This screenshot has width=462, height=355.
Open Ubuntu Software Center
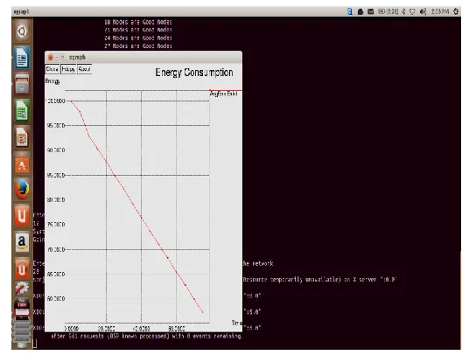pyautogui.click(x=22, y=164)
